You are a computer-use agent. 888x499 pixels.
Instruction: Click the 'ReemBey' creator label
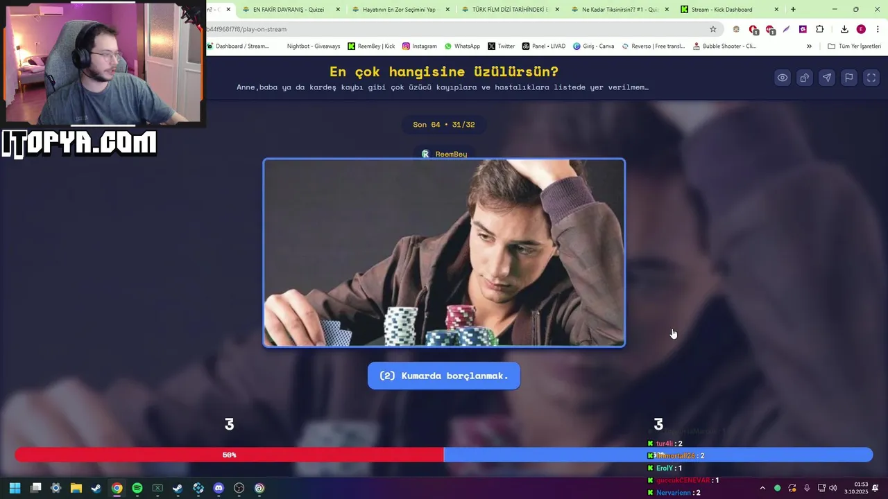445,154
